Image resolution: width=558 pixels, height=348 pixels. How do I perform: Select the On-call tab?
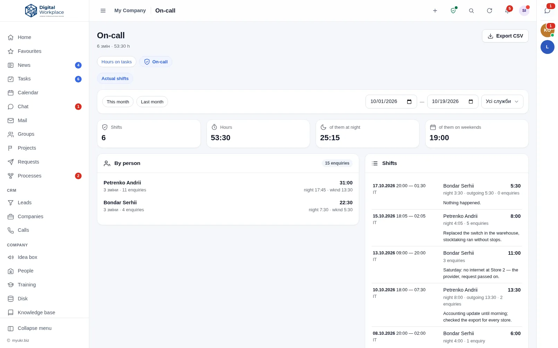[x=156, y=62]
